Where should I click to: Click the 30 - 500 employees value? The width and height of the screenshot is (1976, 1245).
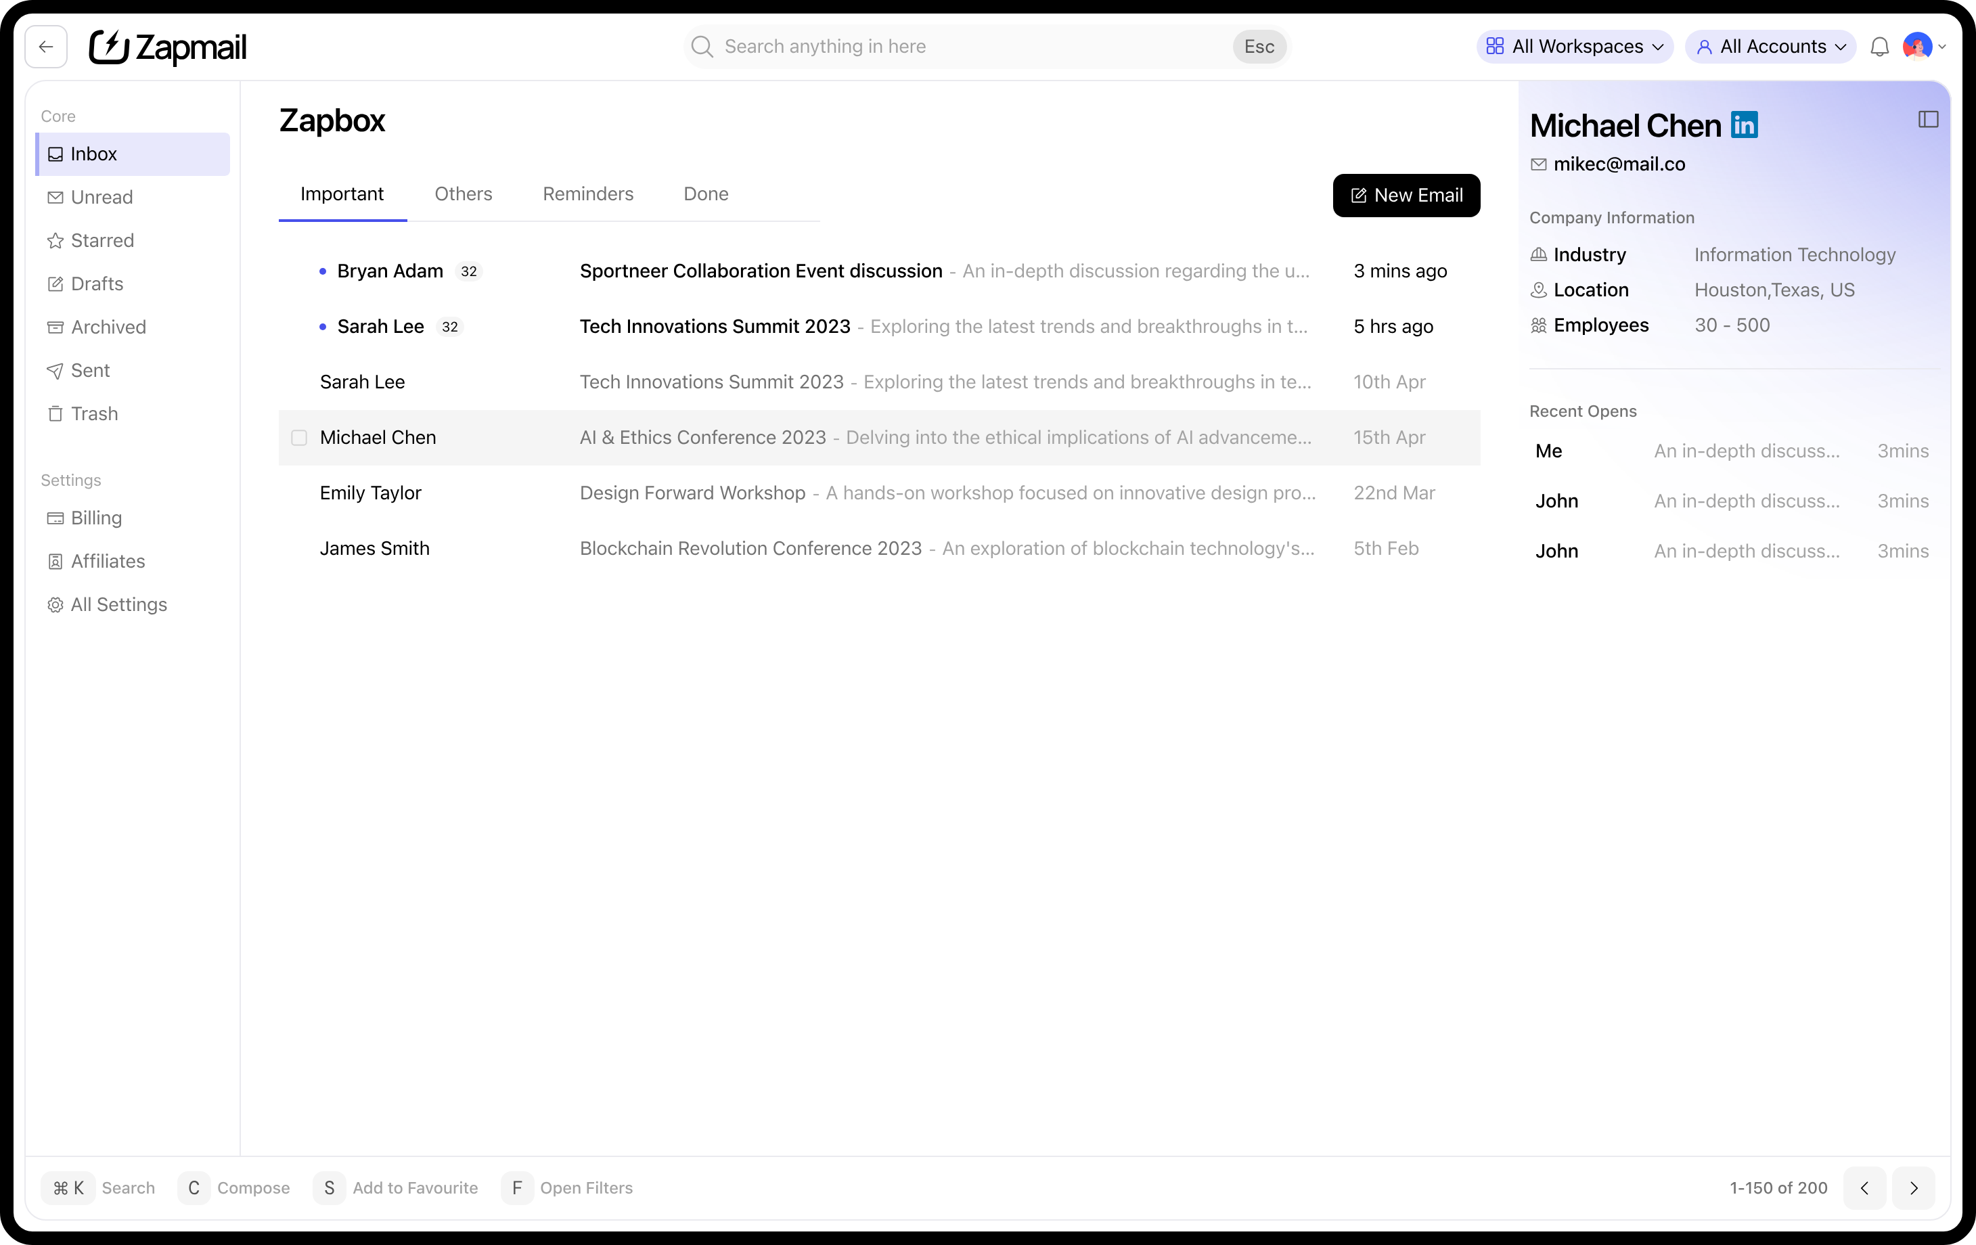point(1732,326)
